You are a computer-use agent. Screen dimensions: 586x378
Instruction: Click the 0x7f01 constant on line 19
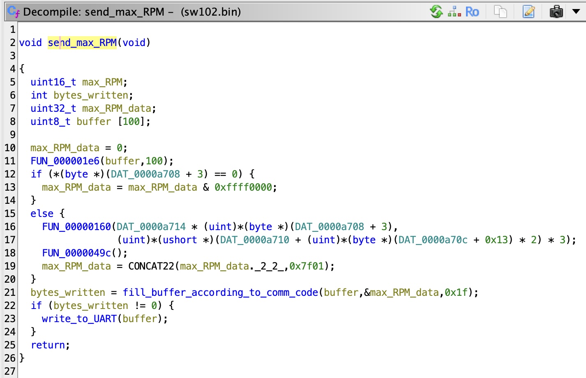point(307,266)
